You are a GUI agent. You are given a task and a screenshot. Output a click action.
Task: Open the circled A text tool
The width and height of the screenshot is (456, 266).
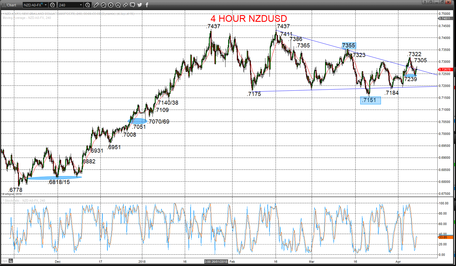tap(118, 5)
